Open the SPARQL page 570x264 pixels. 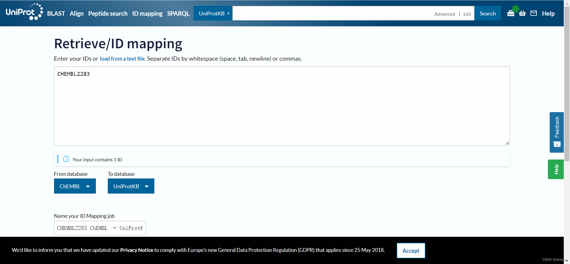coord(178,14)
